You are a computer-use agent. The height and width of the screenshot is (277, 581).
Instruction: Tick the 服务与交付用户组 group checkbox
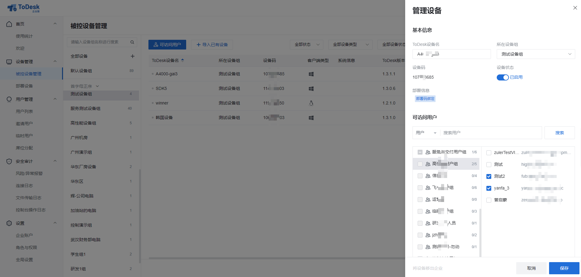click(420, 152)
